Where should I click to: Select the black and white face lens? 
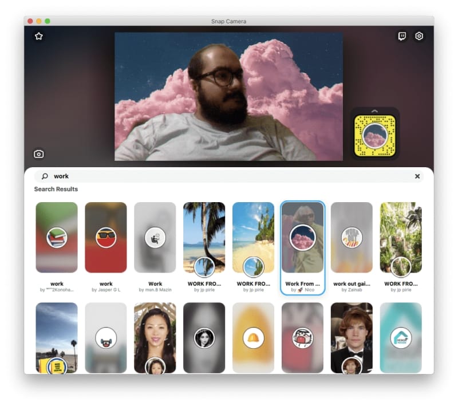point(204,338)
